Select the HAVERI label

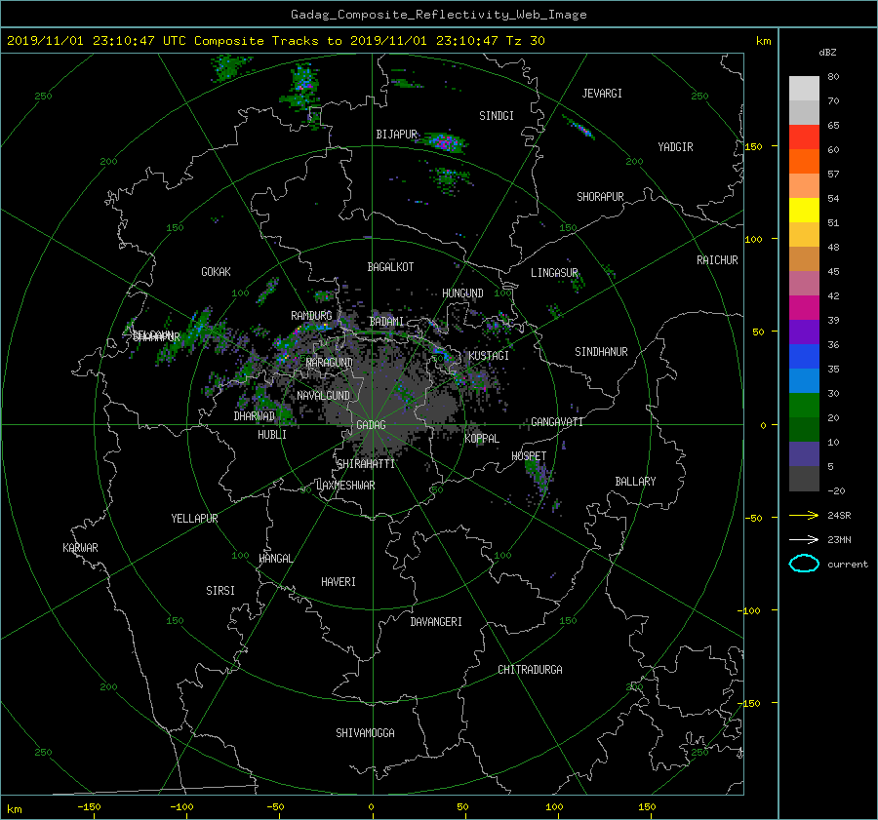click(x=339, y=582)
